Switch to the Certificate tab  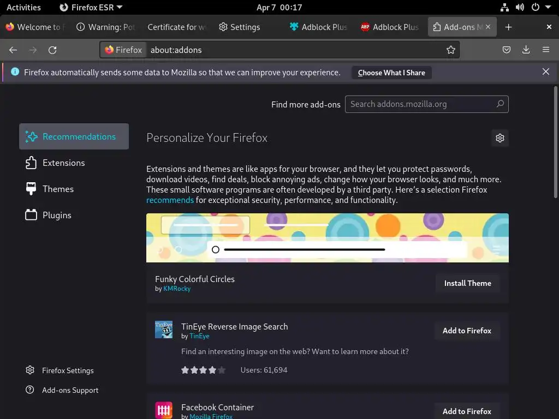click(x=177, y=27)
